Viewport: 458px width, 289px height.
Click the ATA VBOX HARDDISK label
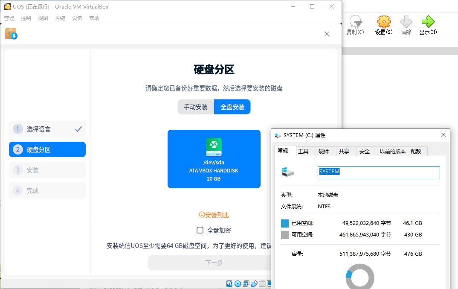pos(214,170)
